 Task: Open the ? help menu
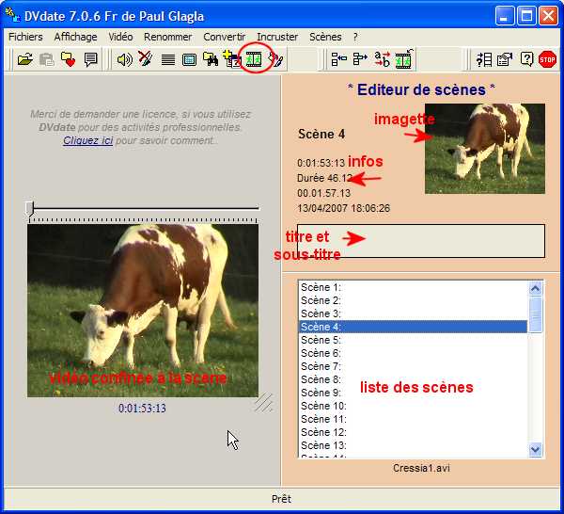[x=355, y=37]
